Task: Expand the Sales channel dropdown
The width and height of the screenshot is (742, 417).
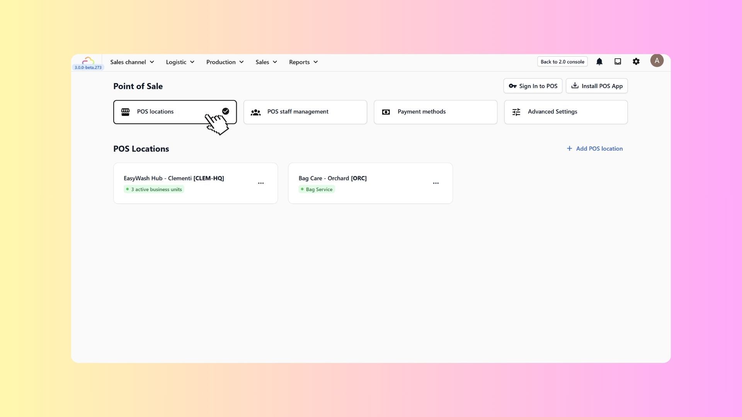Action: (132, 62)
